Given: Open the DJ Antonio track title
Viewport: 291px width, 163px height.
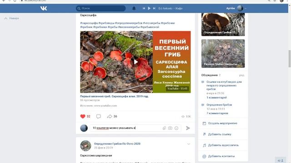Looking at the screenshot, I should tap(171, 8).
